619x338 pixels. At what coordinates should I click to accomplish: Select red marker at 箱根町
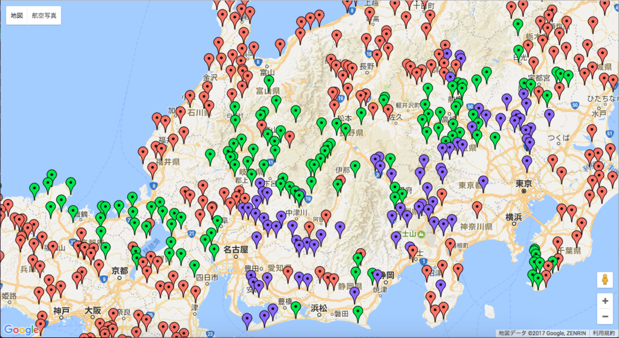450,246
